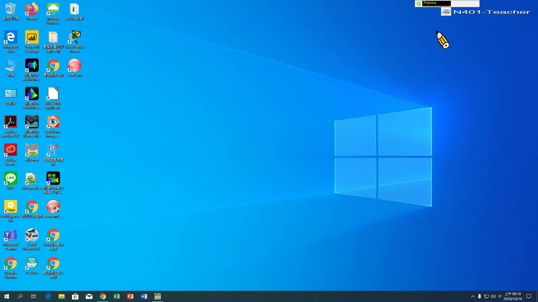
Task: Open Power BI Desktop shortcut
Action: click(32, 42)
